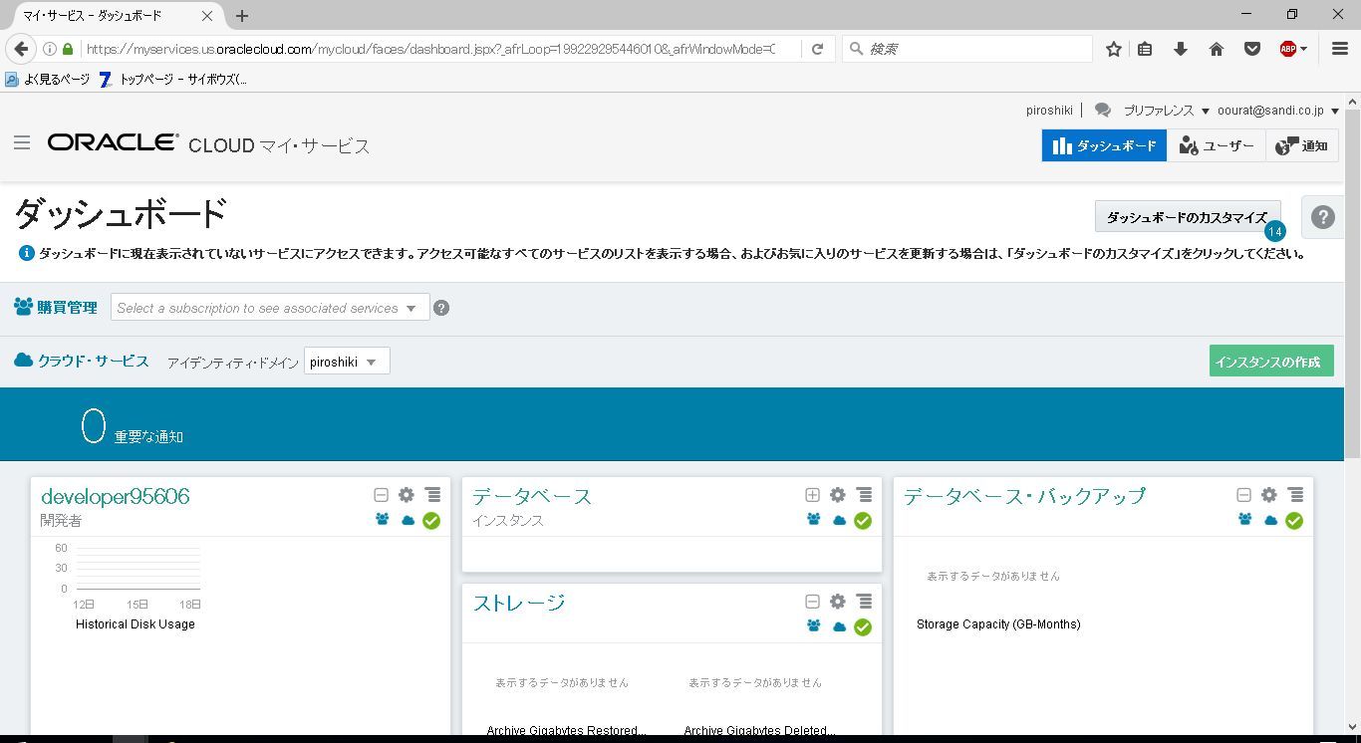Save page to Pocket

pos(1252,49)
